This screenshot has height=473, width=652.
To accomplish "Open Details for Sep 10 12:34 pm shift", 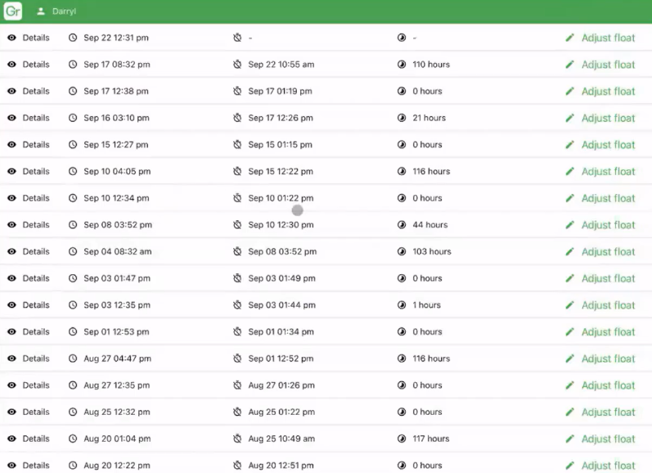I will pyautogui.click(x=35, y=198).
